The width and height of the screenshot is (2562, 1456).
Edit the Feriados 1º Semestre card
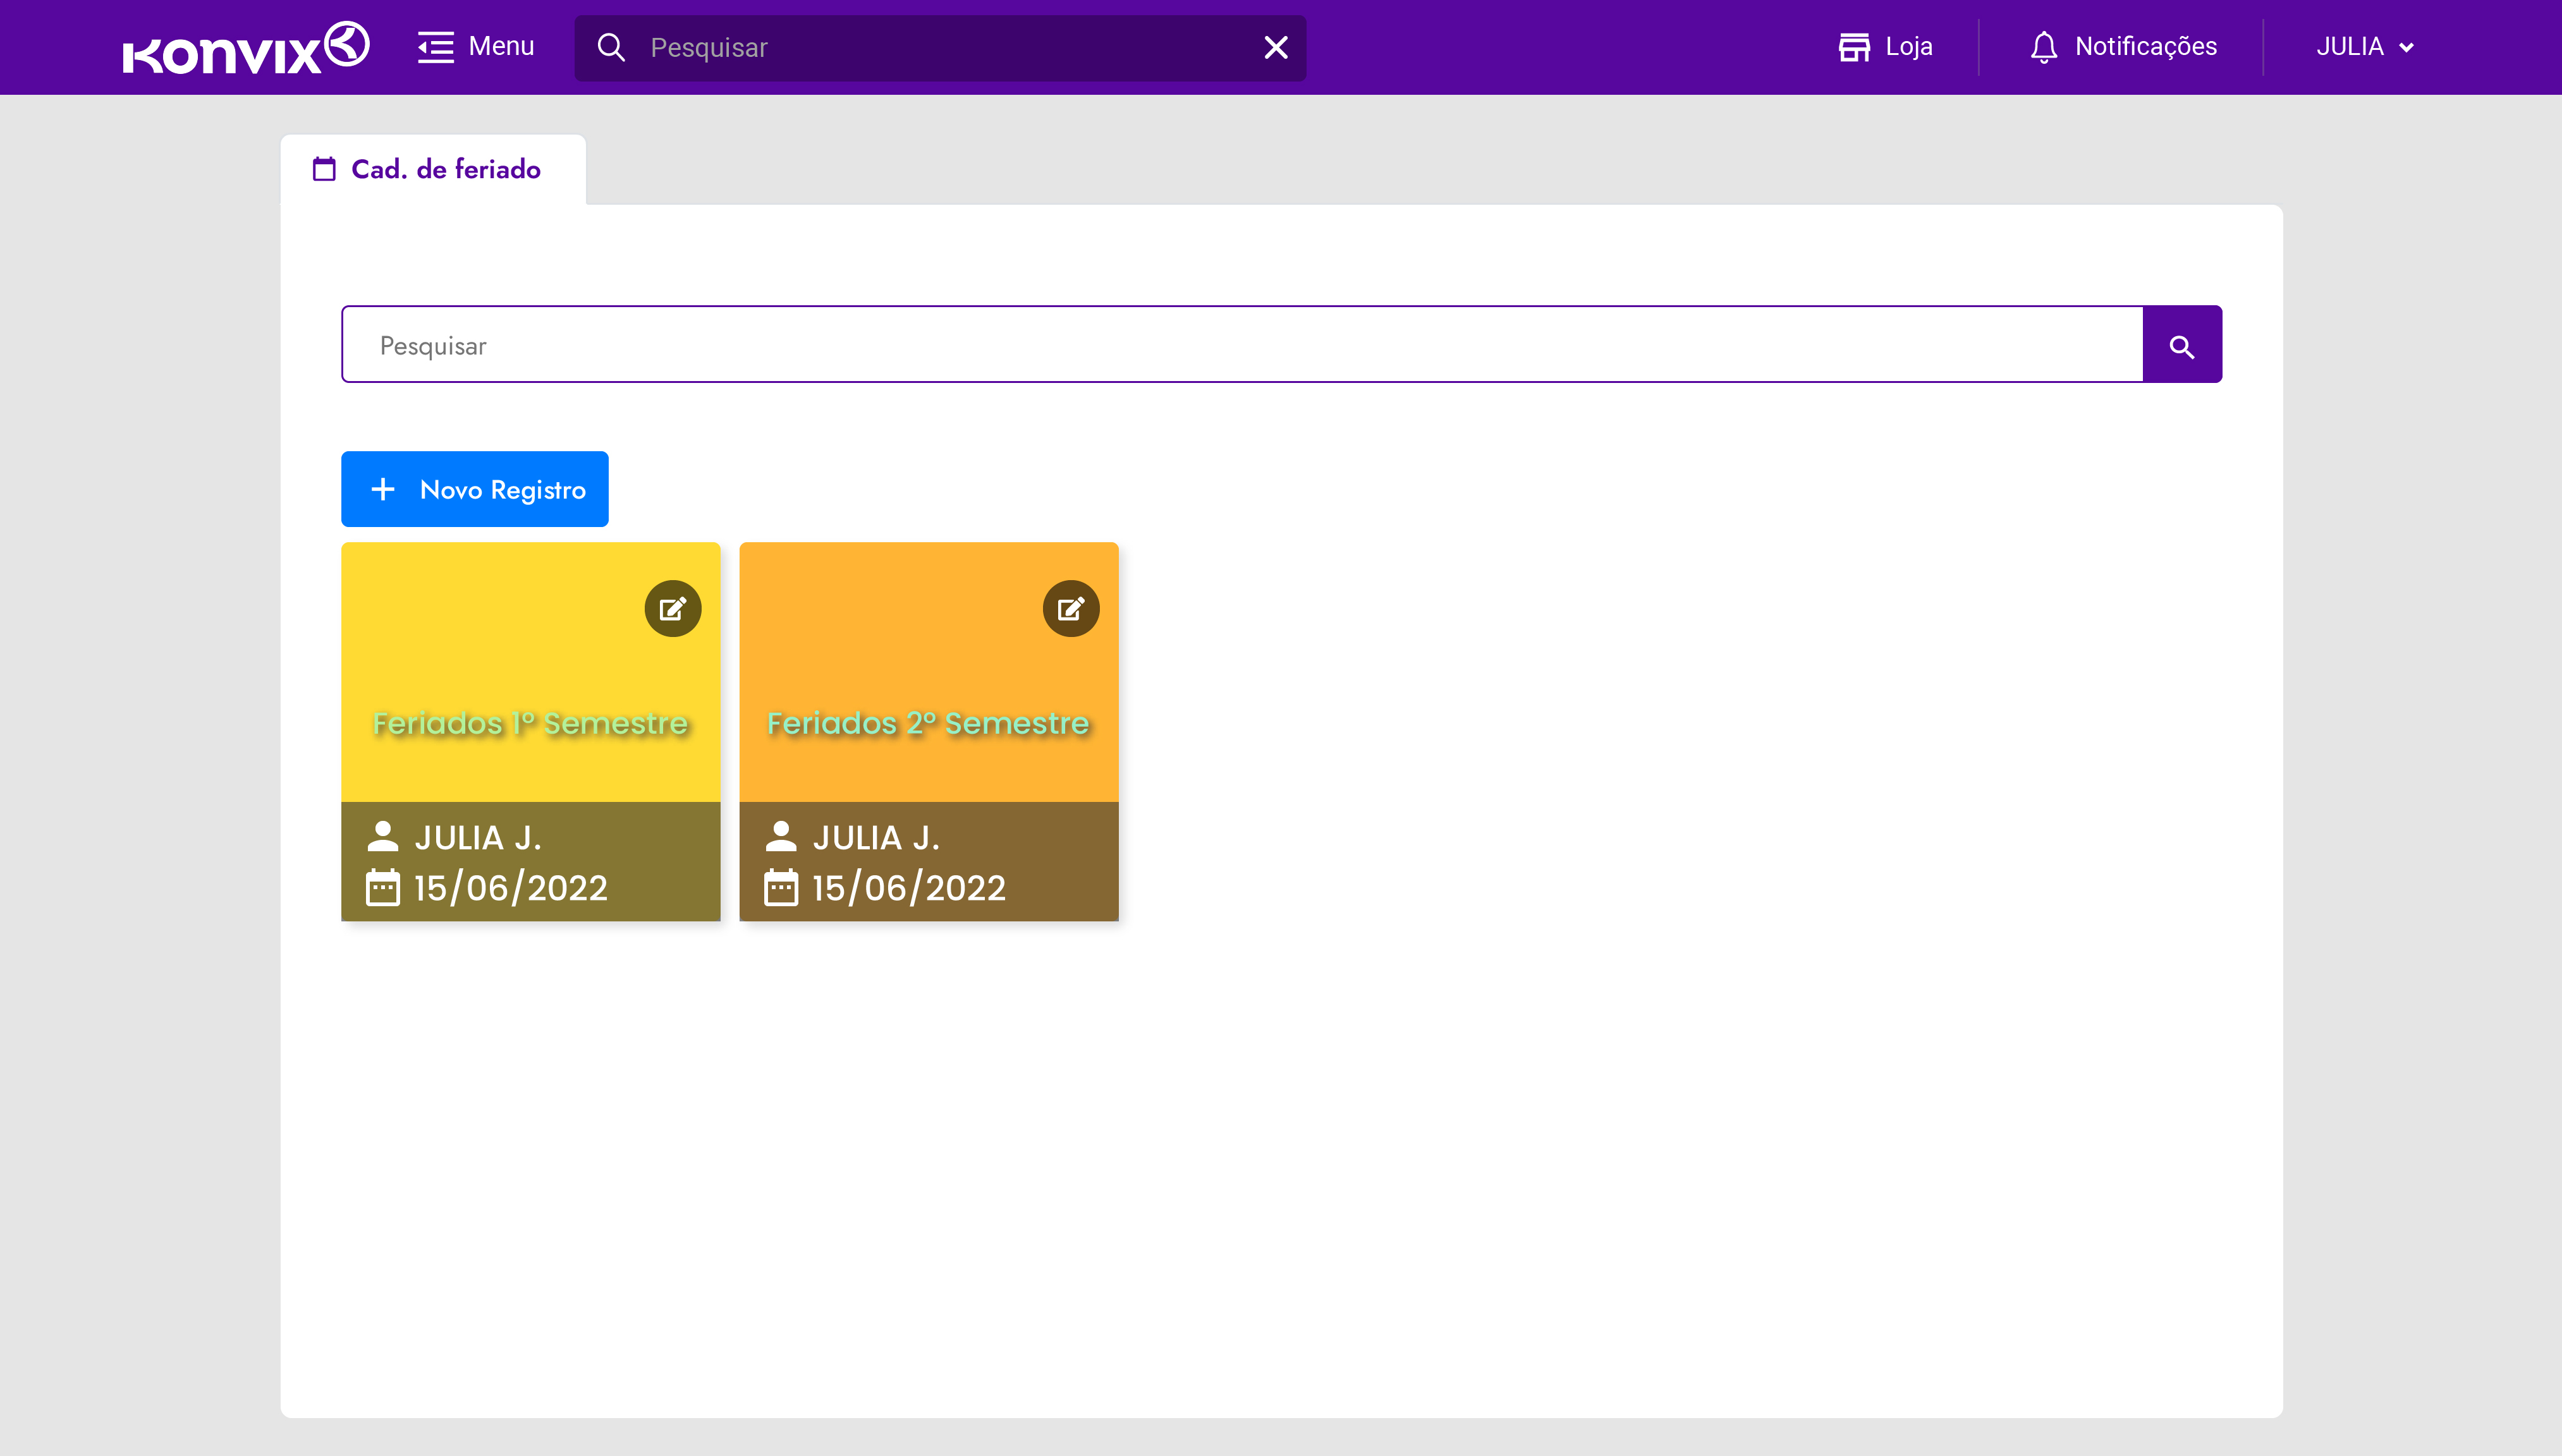672,608
